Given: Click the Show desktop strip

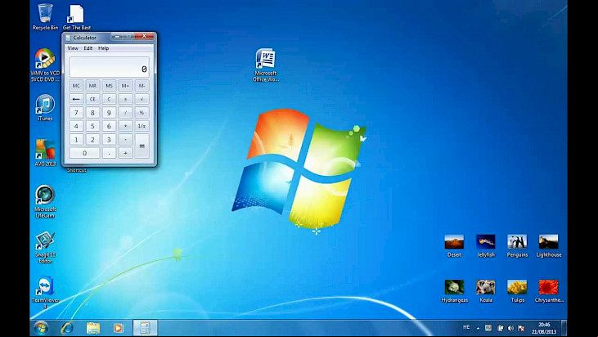Looking at the screenshot, I should 564,328.
